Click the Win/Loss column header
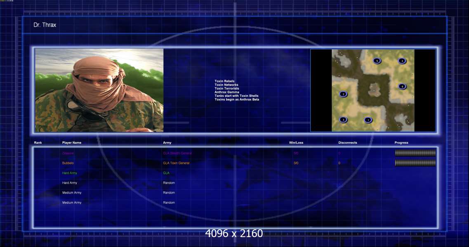Screen dimensions: 469x247 pyautogui.click(x=296, y=143)
